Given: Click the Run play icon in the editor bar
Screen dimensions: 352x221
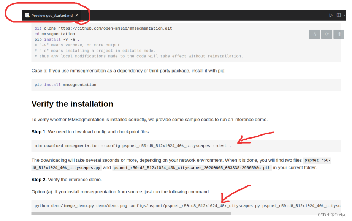Looking at the screenshot, I should pyautogui.click(x=331, y=15).
